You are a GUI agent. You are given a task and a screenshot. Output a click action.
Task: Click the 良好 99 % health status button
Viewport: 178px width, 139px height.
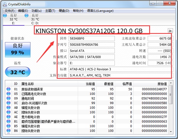[18, 49]
